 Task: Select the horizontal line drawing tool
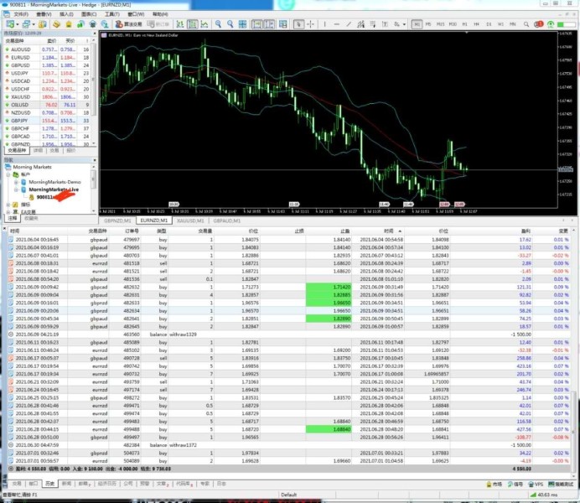pos(337,24)
